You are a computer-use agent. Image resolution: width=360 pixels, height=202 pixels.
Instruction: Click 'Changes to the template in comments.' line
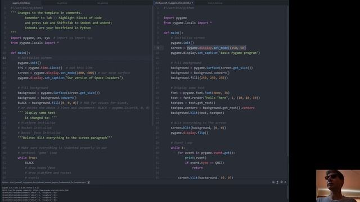[46, 13]
